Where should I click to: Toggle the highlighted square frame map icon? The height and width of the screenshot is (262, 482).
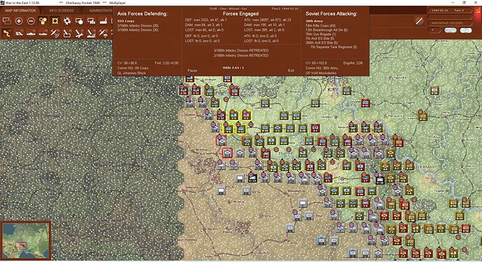click(54, 21)
